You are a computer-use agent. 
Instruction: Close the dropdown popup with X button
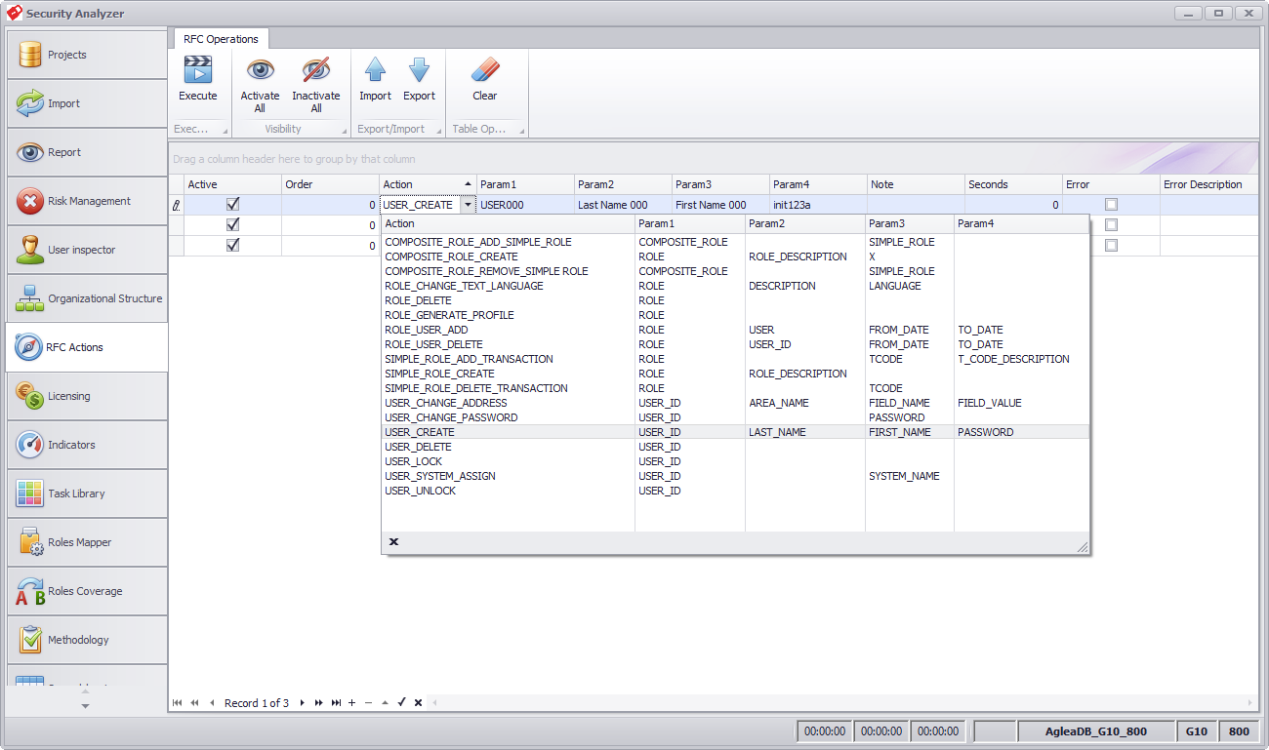coord(393,541)
